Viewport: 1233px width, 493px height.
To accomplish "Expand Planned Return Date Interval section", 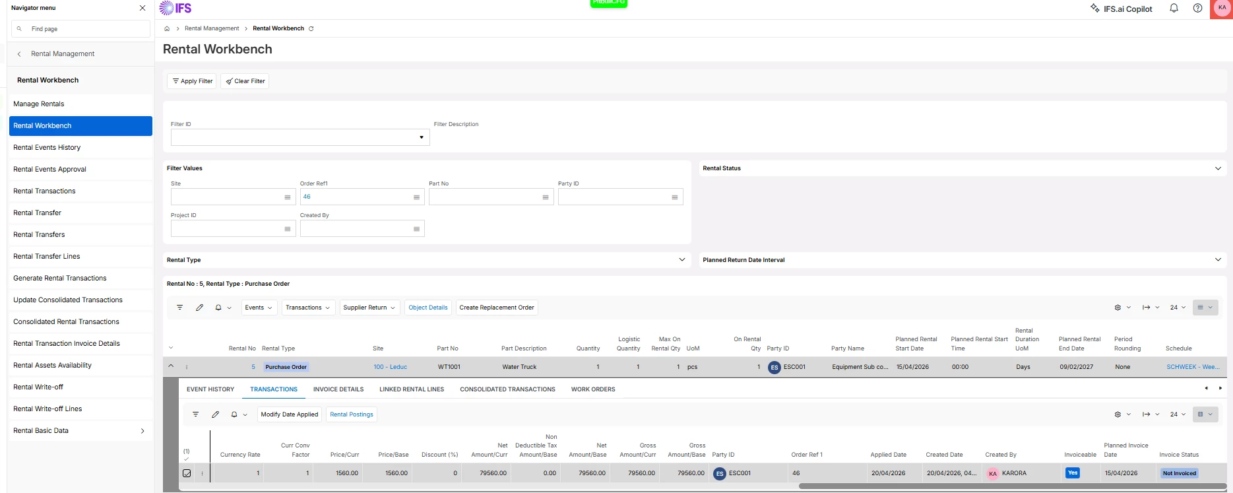I will tap(1218, 260).
